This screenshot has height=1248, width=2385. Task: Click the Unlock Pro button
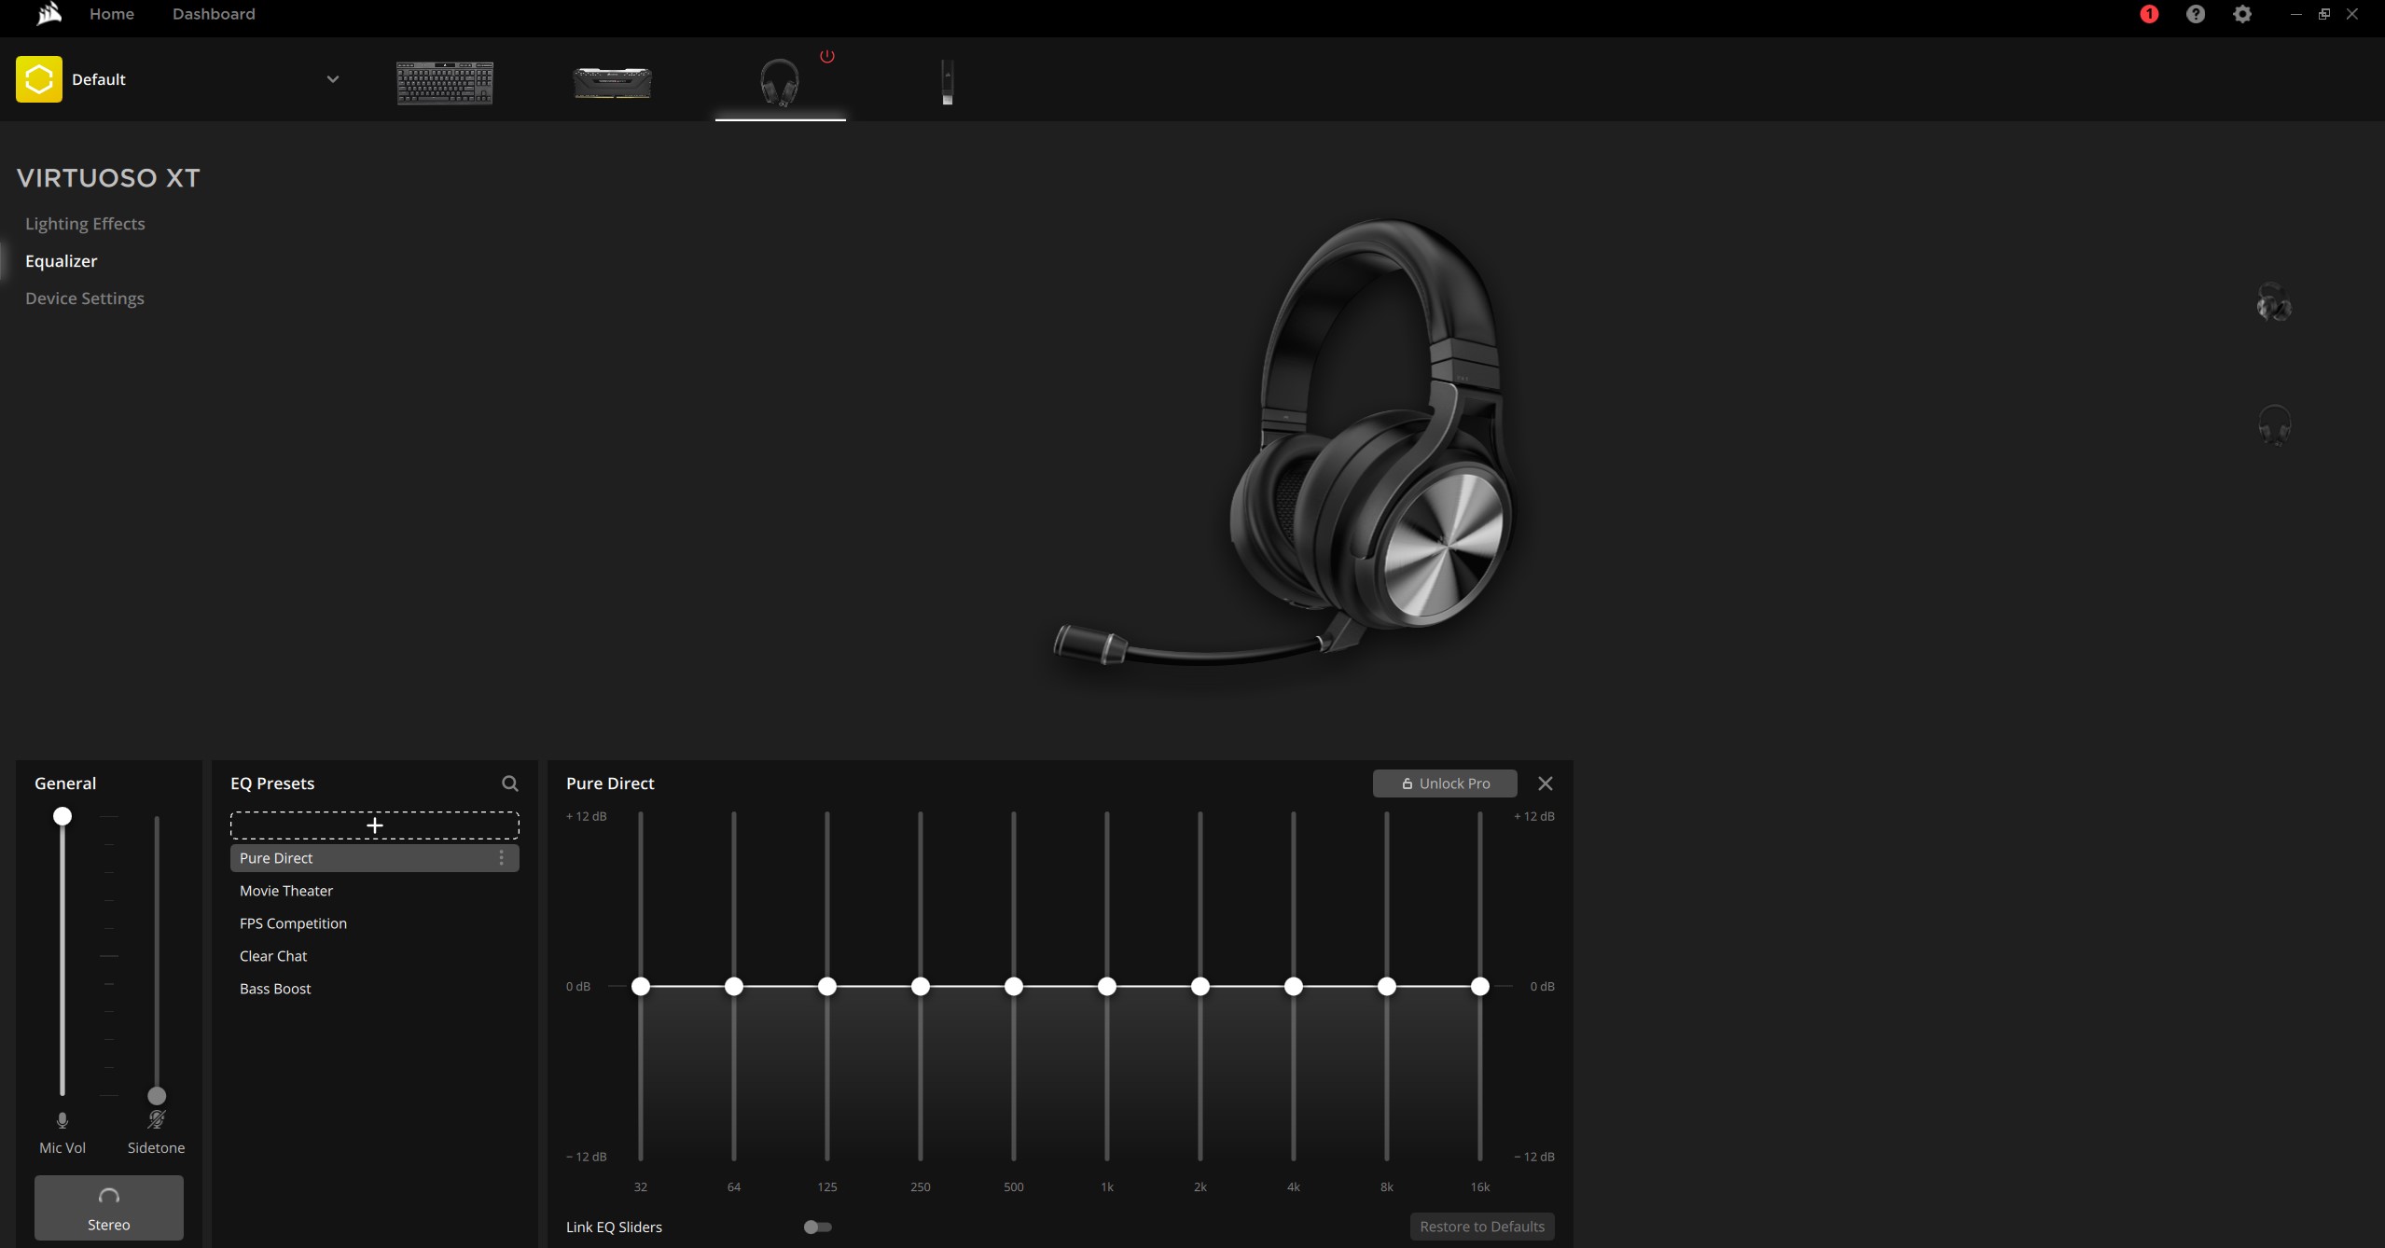(1443, 783)
